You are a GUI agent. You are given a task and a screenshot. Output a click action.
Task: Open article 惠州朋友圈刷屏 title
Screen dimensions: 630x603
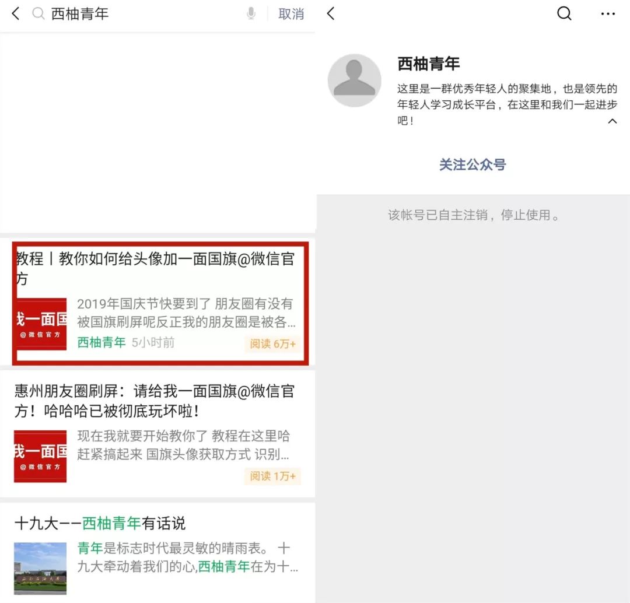point(155,401)
